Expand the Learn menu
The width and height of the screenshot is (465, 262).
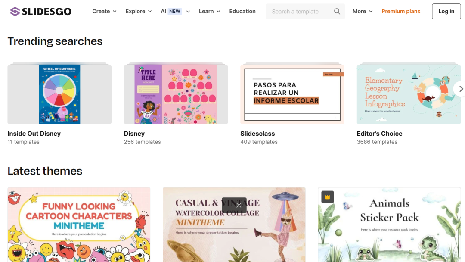point(210,12)
